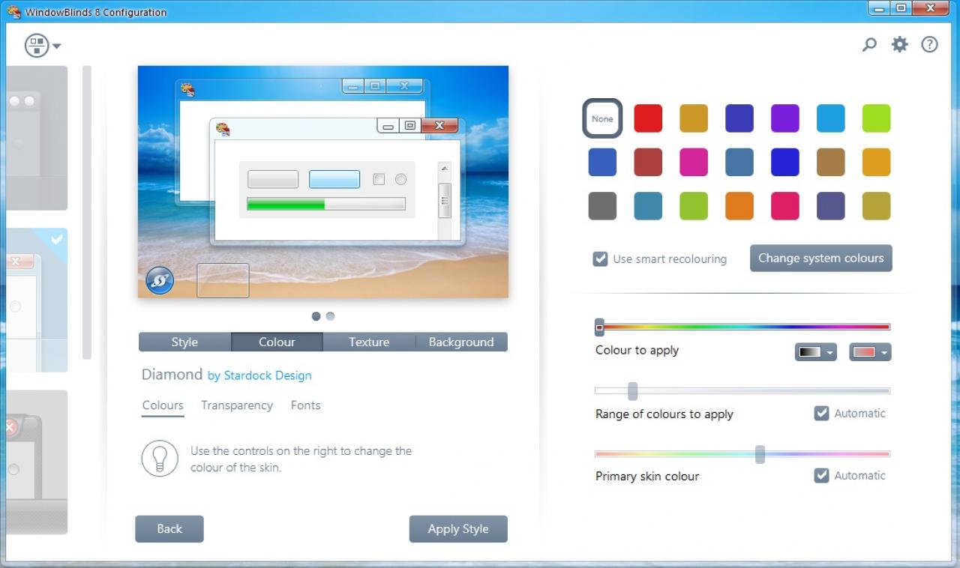Toggle Automatic for Primary skin colour
Viewport: 960px width, 568px height.
point(821,475)
